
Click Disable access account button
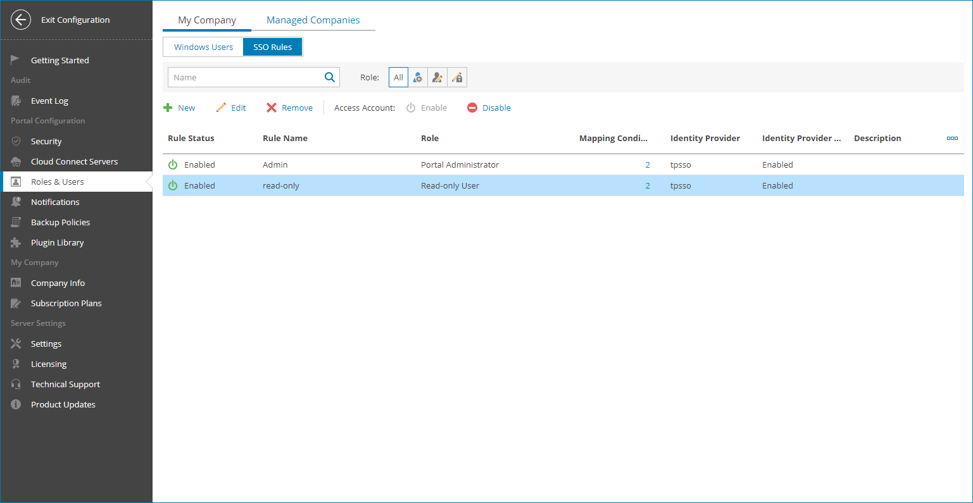tap(489, 108)
